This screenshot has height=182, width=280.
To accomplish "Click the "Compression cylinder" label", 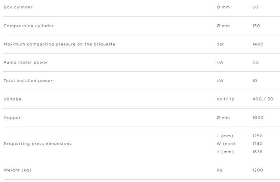I will coord(28,26).
